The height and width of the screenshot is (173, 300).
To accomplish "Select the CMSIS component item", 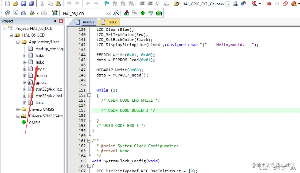I will tap(35, 123).
